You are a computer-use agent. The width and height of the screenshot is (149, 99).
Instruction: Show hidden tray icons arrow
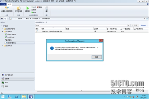click(x=125, y=97)
